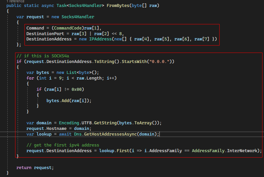Select List<byte> type in declaration
The width and height of the screenshot is (264, 177).
pos(79,73)
